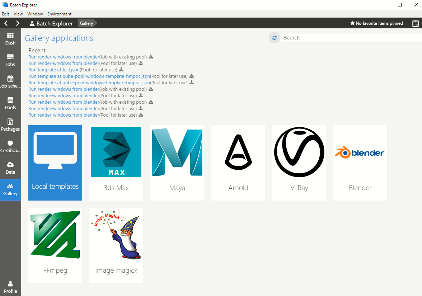Open the Data sidebar section
The image size is (422, 296).
[x=10, y=168]
